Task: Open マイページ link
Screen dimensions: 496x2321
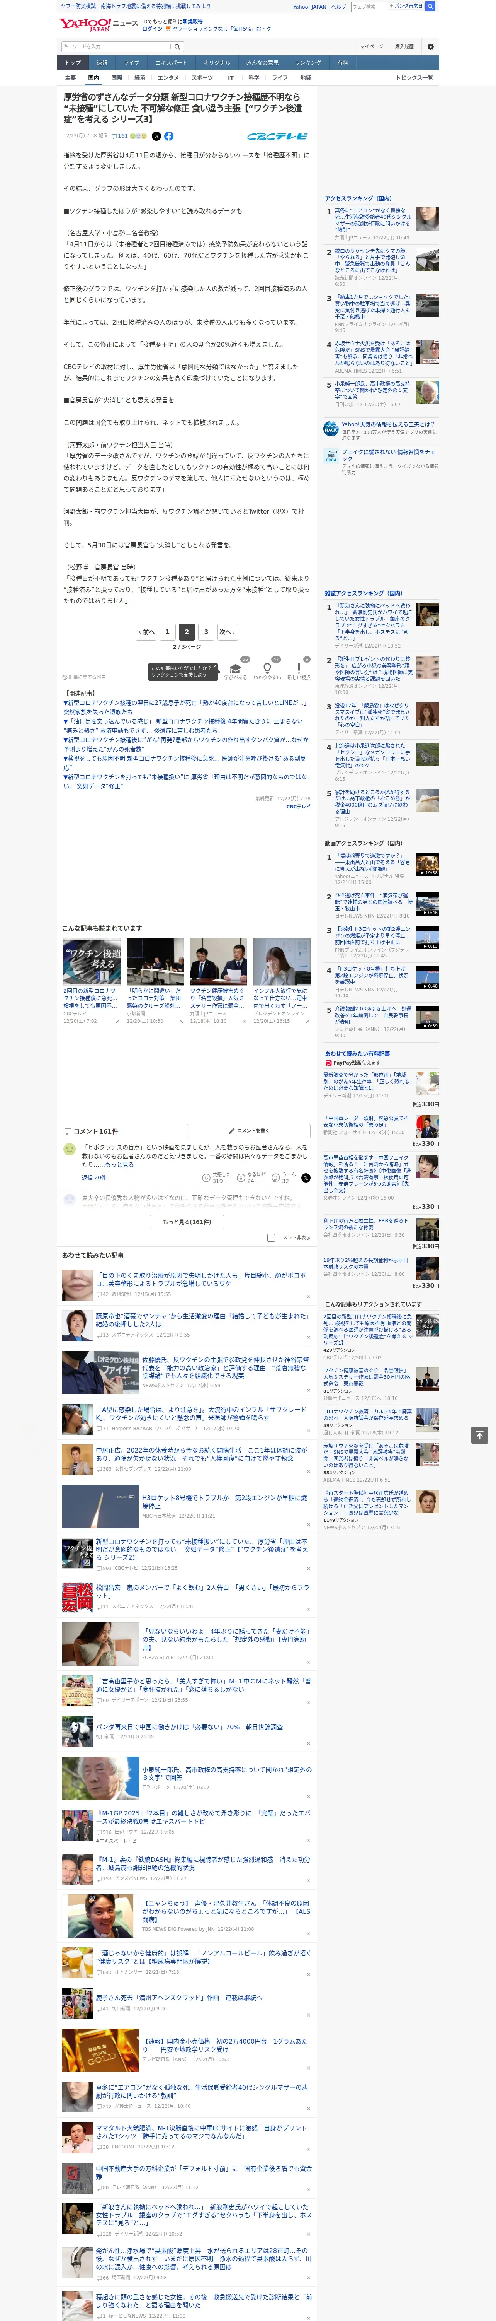Action: 371,47
